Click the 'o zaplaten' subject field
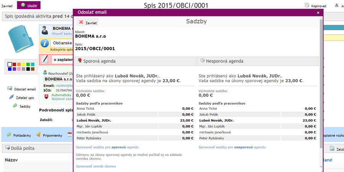 click(62, 60)
